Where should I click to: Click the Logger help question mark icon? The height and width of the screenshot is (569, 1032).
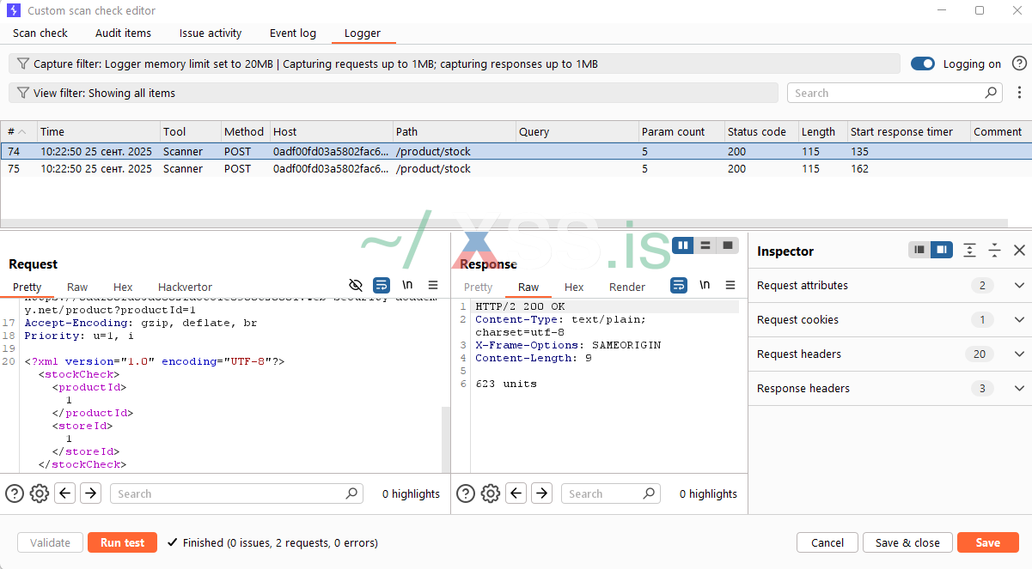[1019, 64]
